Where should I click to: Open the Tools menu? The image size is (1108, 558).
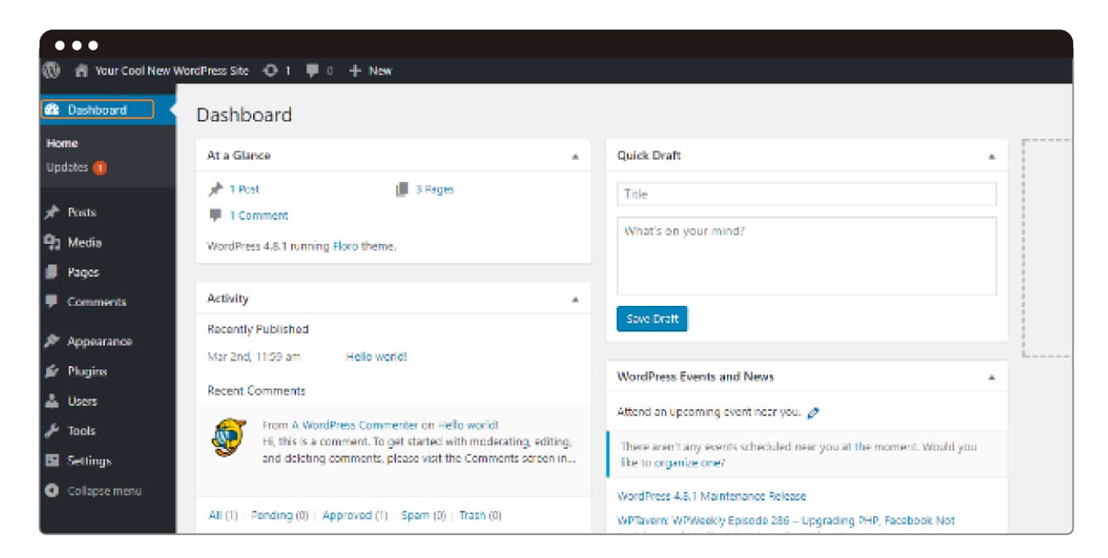[x=81, y=431]
